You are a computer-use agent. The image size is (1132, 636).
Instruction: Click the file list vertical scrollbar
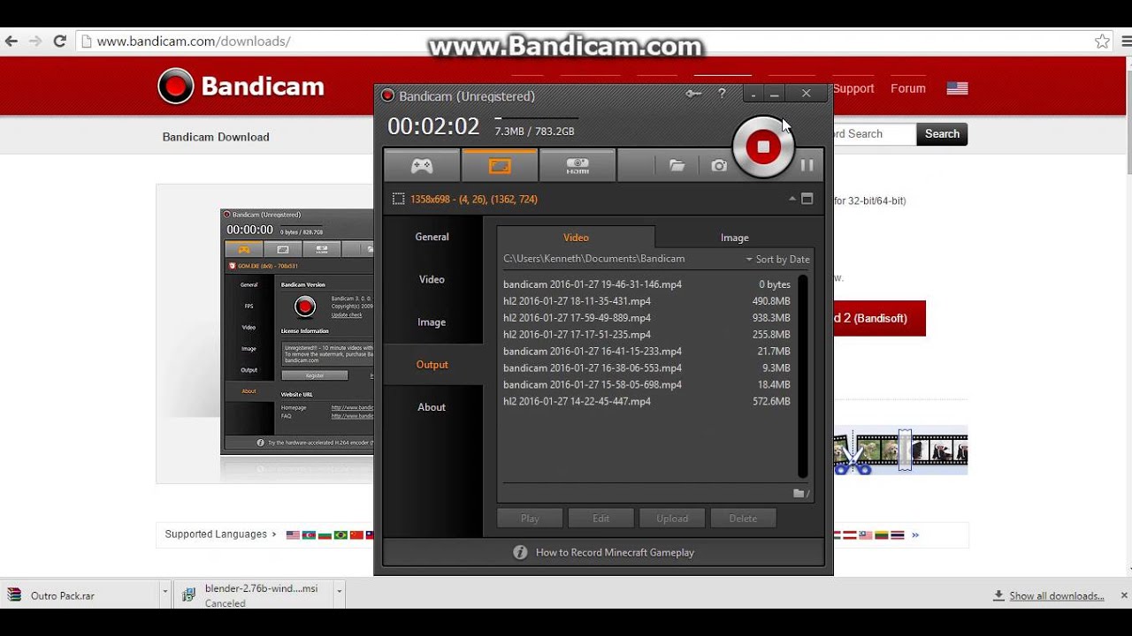click(x=803, y=376)
